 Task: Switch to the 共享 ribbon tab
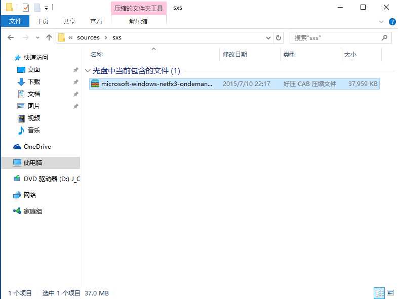pos(69,21)
